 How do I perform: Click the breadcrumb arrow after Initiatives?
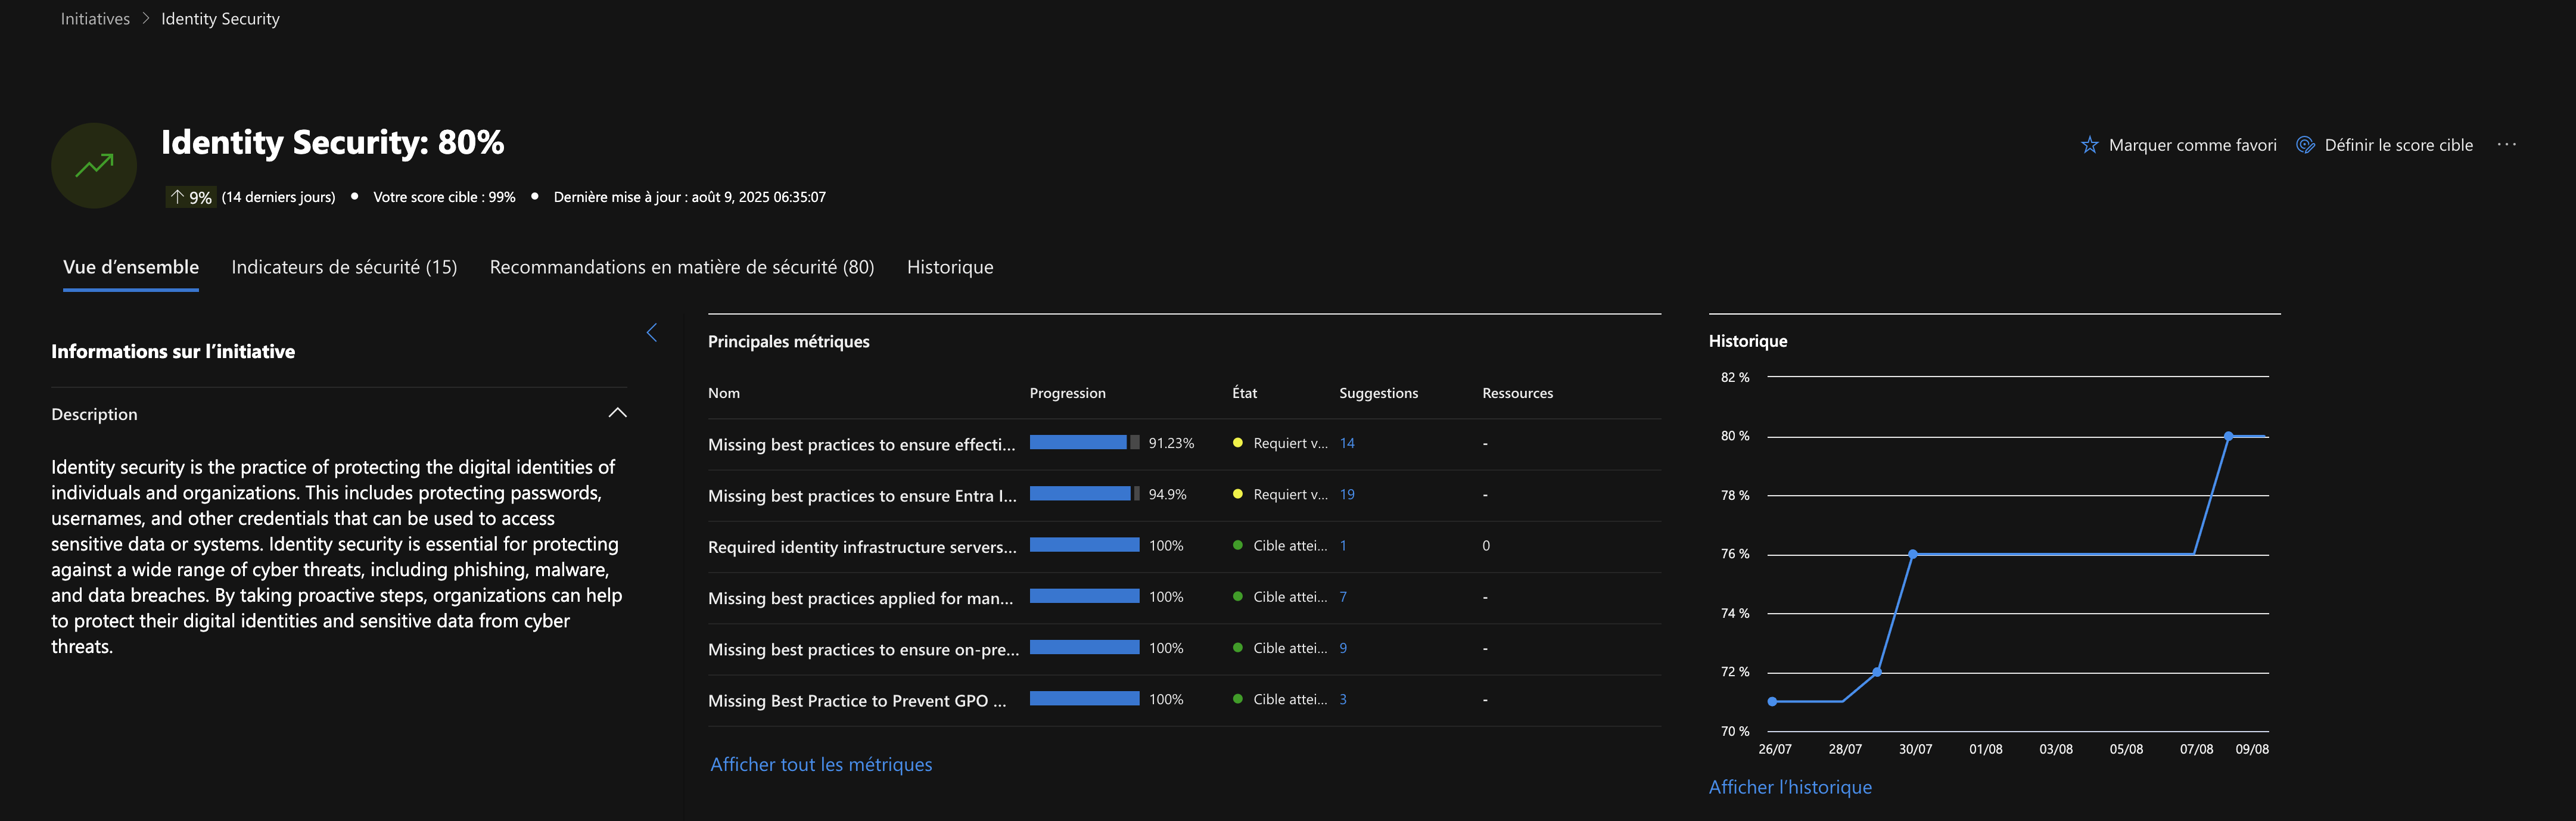point(145,19)
